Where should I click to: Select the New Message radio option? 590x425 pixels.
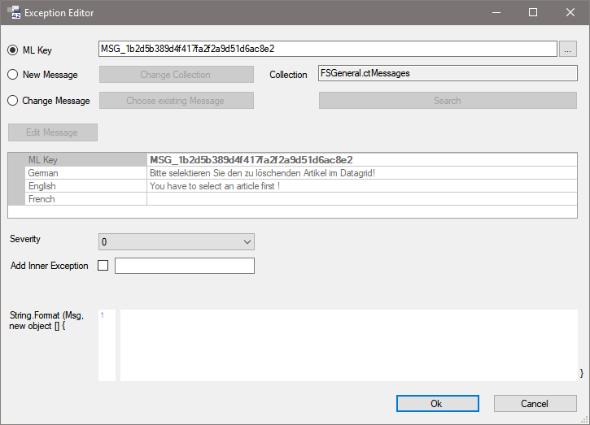point(13,75)
